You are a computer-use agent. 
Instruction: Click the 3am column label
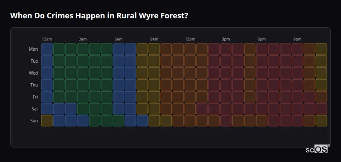[x=83, y=39]
